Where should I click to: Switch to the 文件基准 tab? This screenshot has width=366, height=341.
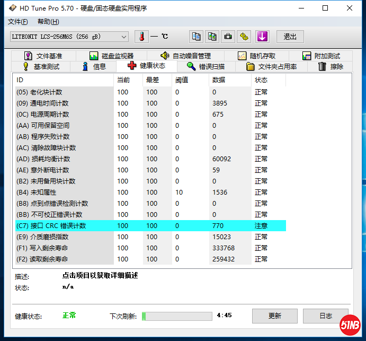pos(43,56)
